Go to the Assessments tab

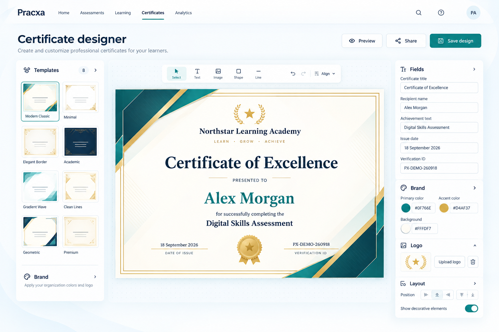[x=92, y=13]
